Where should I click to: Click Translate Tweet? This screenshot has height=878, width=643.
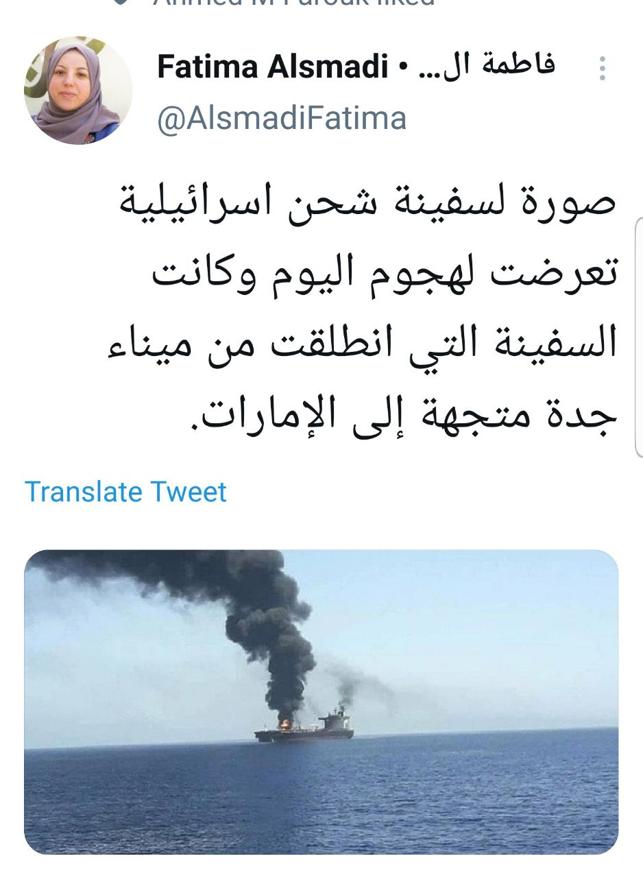tap(125, 492)
